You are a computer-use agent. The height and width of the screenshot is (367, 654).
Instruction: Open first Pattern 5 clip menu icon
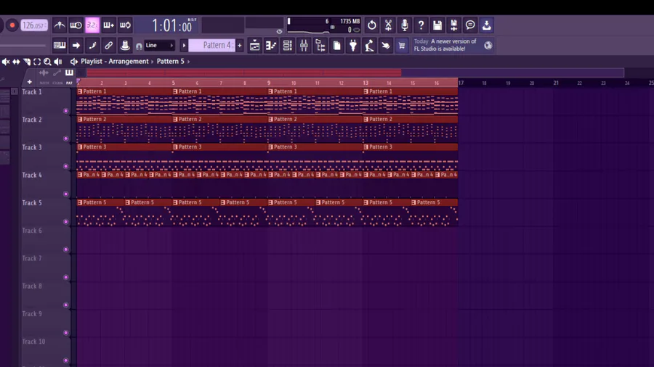tap(80, 202)
